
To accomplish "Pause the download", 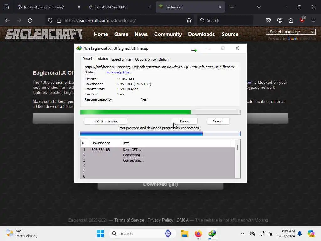I will pos(184,121).
